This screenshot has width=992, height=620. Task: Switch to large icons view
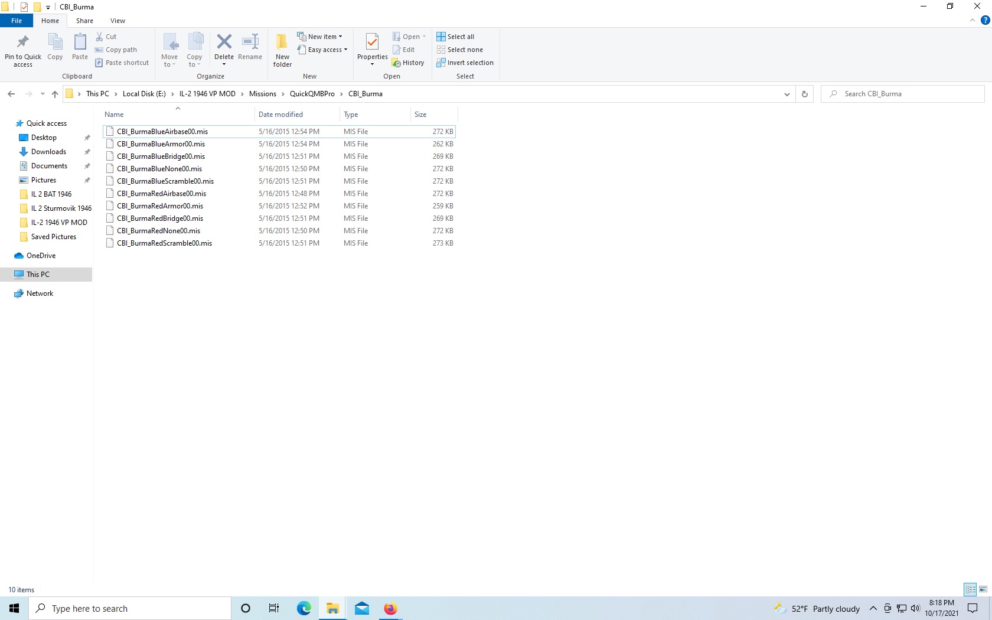[983, 589]
